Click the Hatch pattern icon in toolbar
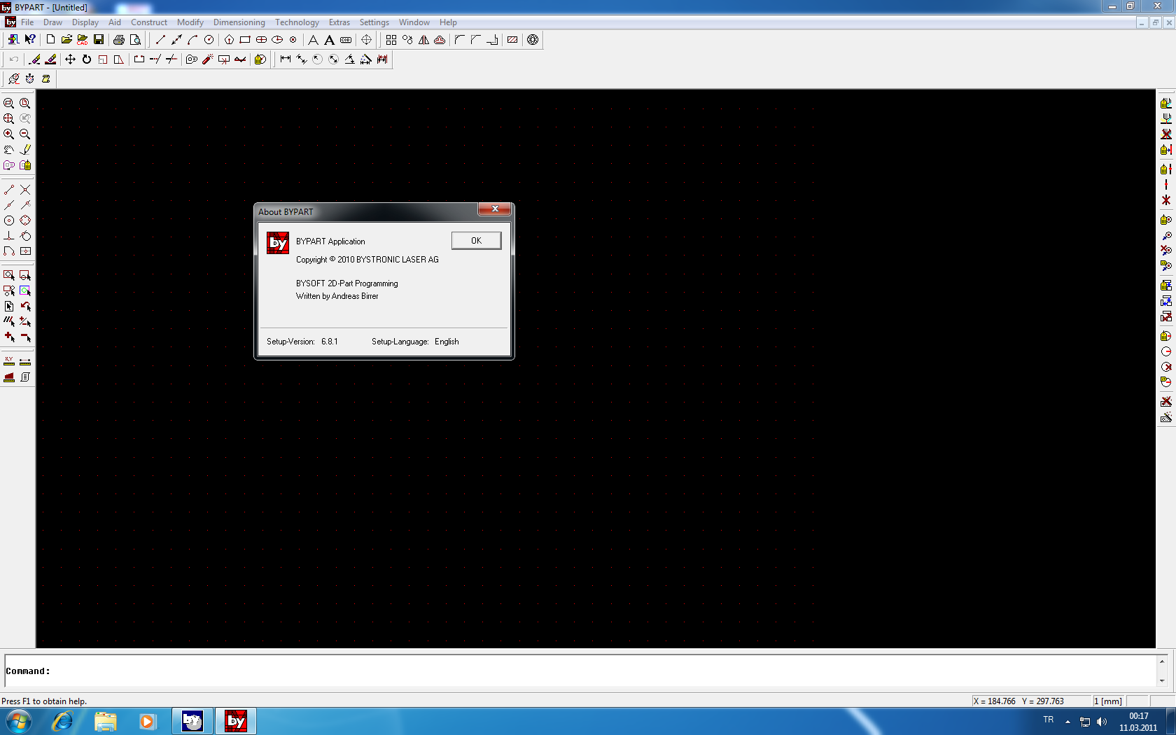This screenshot has height=735, width=1176. click(x=512, y=40)
